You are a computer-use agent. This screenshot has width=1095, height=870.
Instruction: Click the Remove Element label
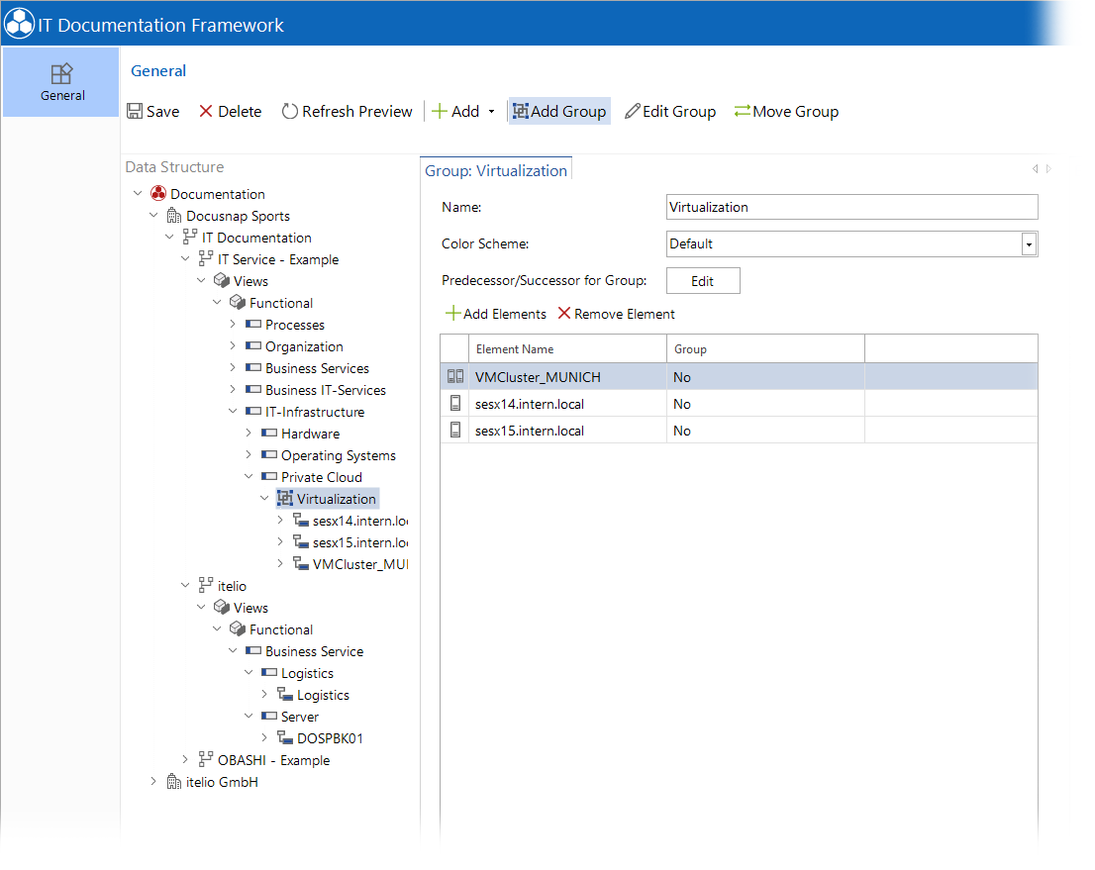pos(625,314)
